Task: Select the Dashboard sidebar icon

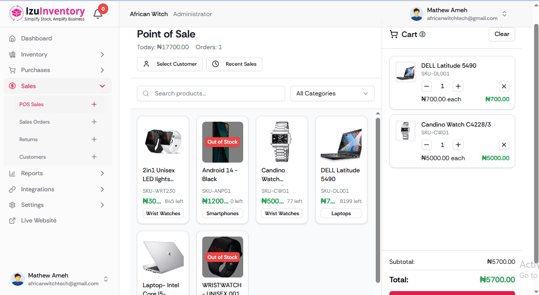Action: (12, 38)
